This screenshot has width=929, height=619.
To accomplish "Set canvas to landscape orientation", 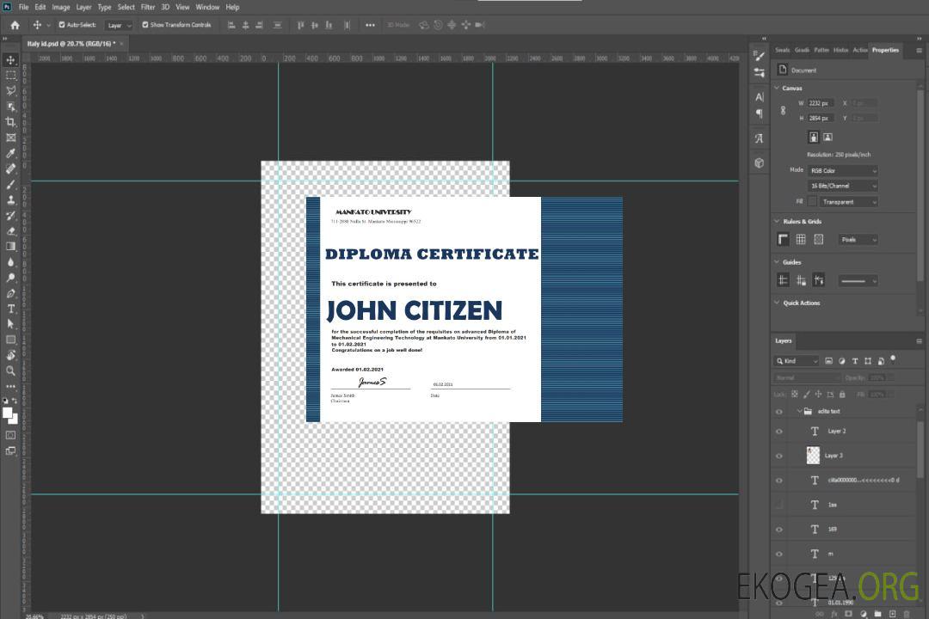I will pos(827,138).
